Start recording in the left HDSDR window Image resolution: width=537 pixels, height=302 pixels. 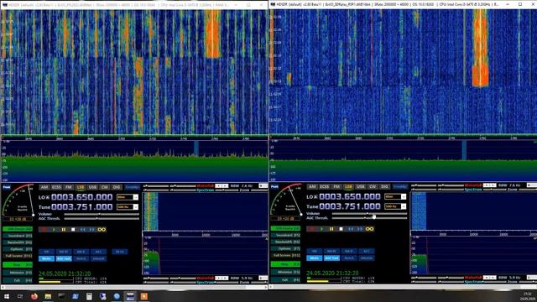(x=44, y=229)
